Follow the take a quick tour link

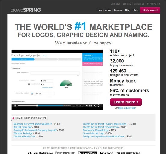127,108
